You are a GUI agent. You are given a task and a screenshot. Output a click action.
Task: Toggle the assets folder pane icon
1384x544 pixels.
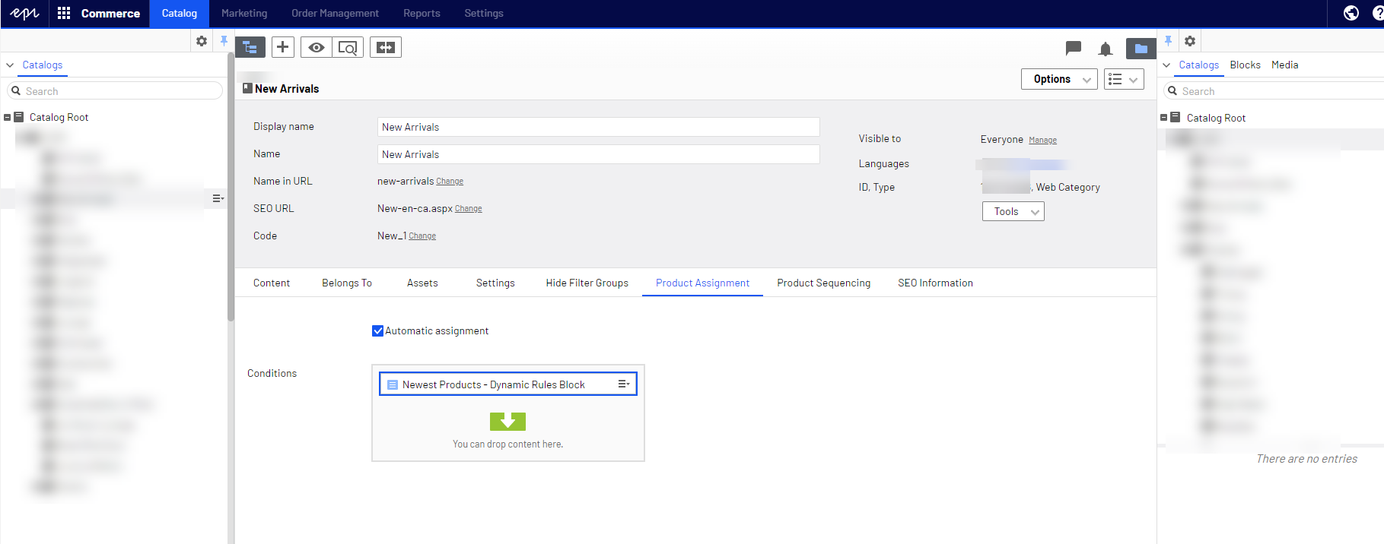tap(1141, 49)
